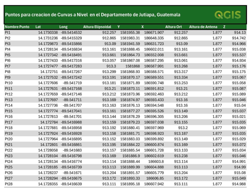251x188 pixels.
Task: Click longitude cell '-89.5414532'
Action: click(71, 32)
